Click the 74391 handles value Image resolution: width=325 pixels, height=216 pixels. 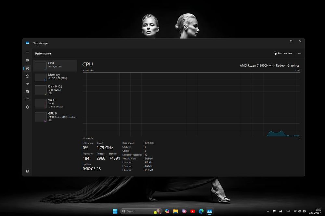tap(114, 158)
